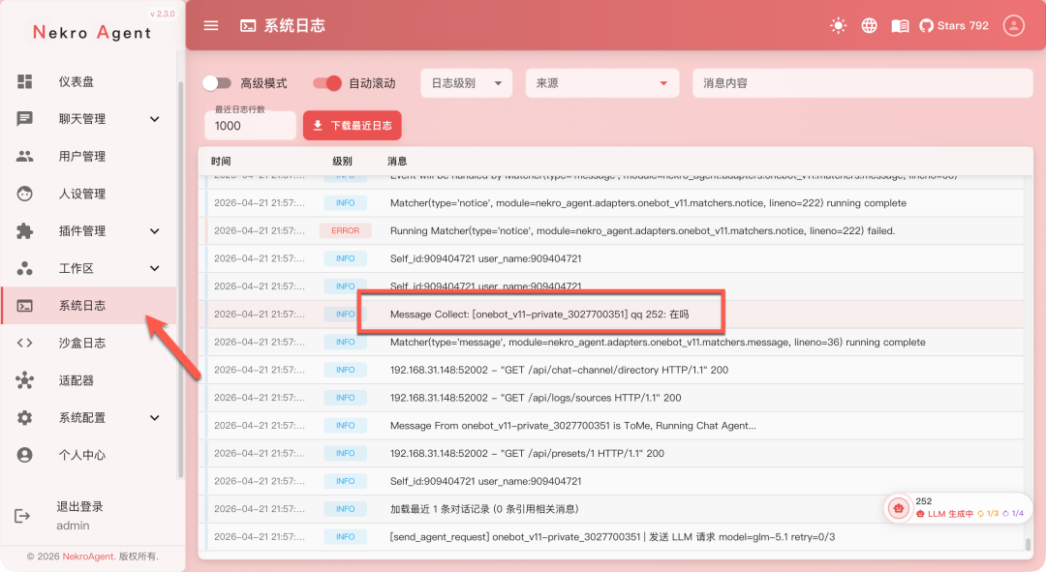The width and height of the screenshot is (1046, 572).
Task: Click the 消息内容 filter input field
Action: tap(862, 83)
